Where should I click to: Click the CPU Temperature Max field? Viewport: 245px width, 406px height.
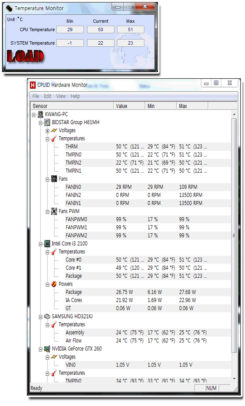(130, 29)
